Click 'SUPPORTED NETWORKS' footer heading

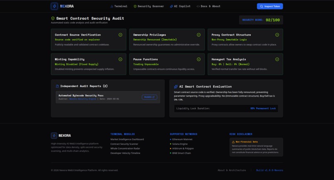click(x=184, y=134)
